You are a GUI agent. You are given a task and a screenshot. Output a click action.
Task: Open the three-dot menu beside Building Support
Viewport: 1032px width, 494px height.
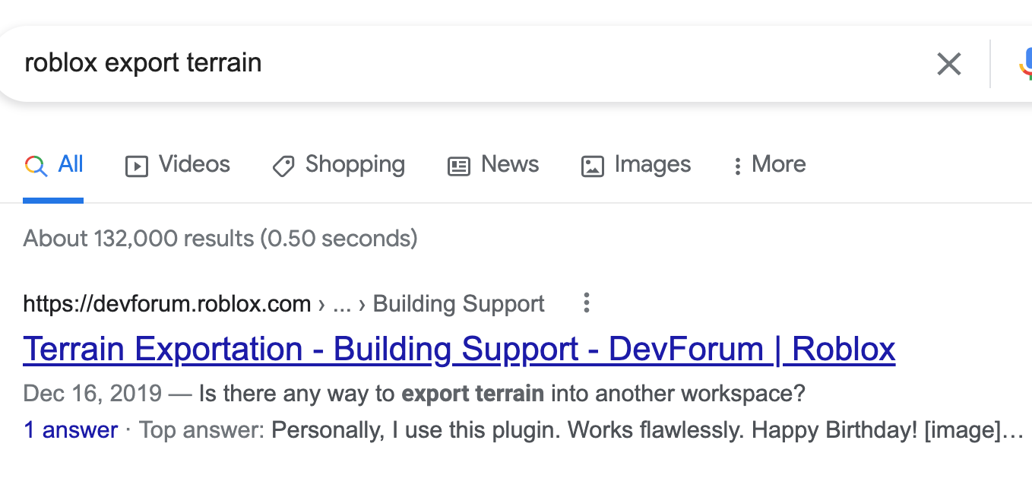(586, 303)
